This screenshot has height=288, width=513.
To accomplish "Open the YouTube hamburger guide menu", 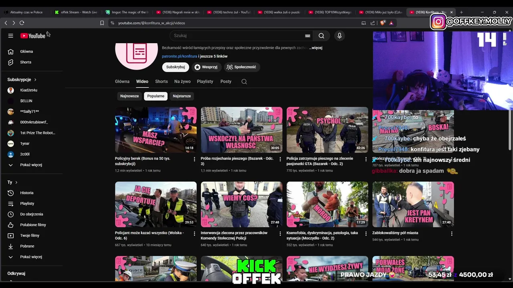I will tap(11, 36).
